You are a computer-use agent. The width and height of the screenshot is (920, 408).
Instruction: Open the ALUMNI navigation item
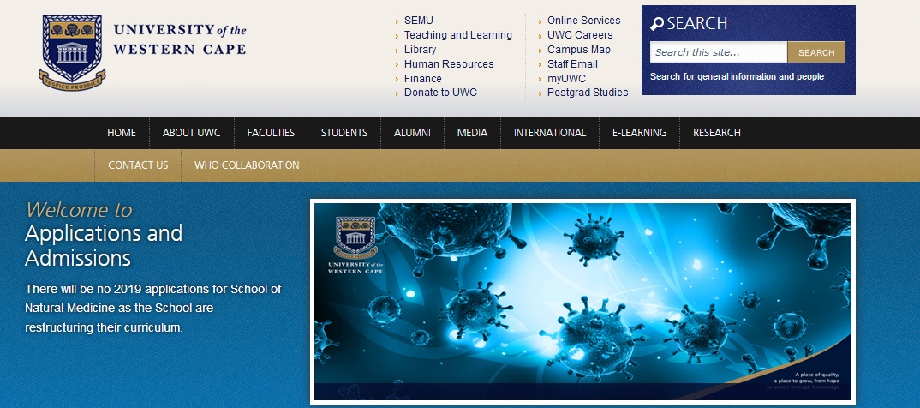[412, 133]
